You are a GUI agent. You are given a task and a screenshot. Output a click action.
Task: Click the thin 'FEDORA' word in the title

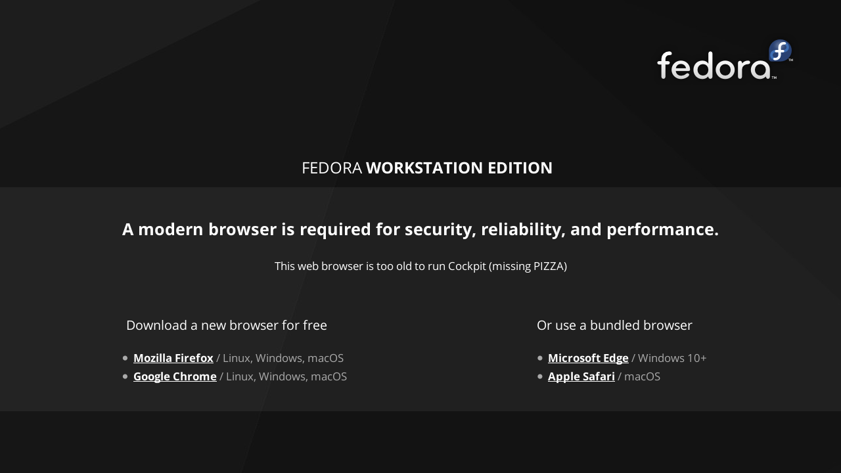click(332, 168)
